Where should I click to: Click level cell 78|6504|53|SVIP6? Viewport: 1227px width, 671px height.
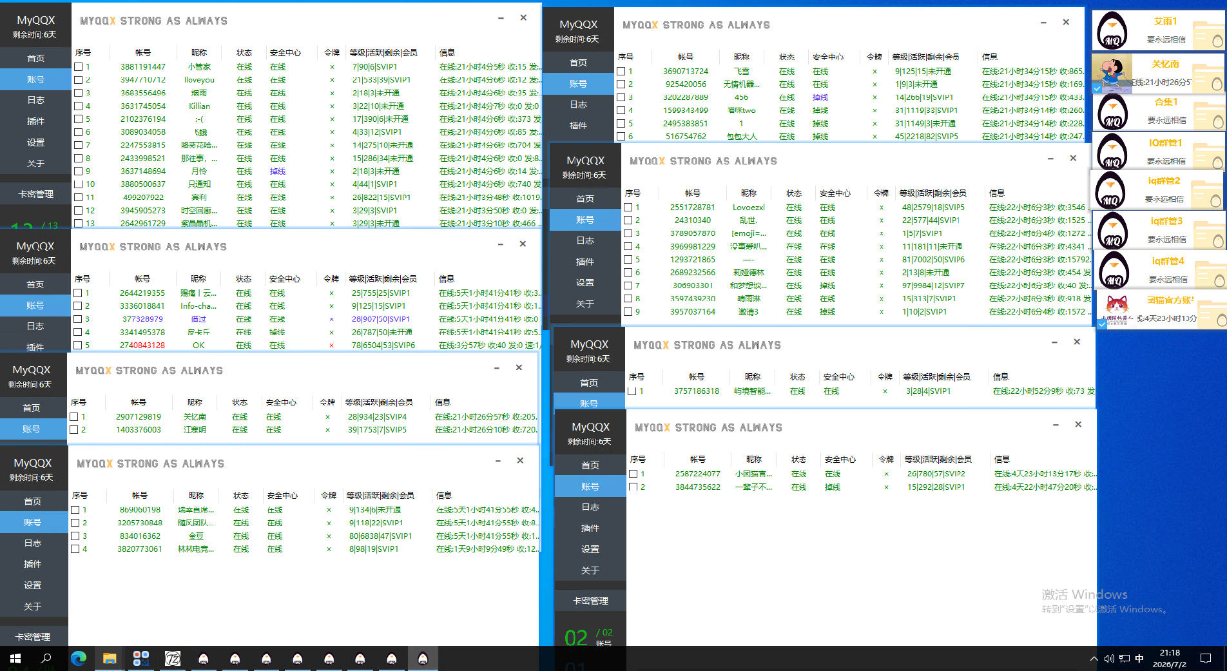tap(383, 345)
